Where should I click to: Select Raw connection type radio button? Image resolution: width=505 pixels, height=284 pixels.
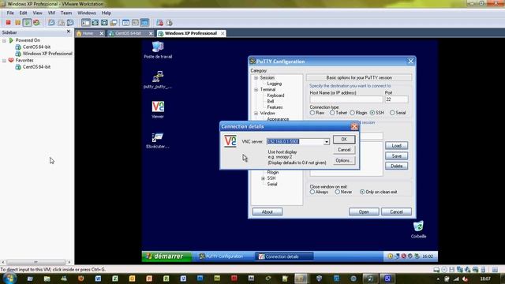(x=312, y=113)
